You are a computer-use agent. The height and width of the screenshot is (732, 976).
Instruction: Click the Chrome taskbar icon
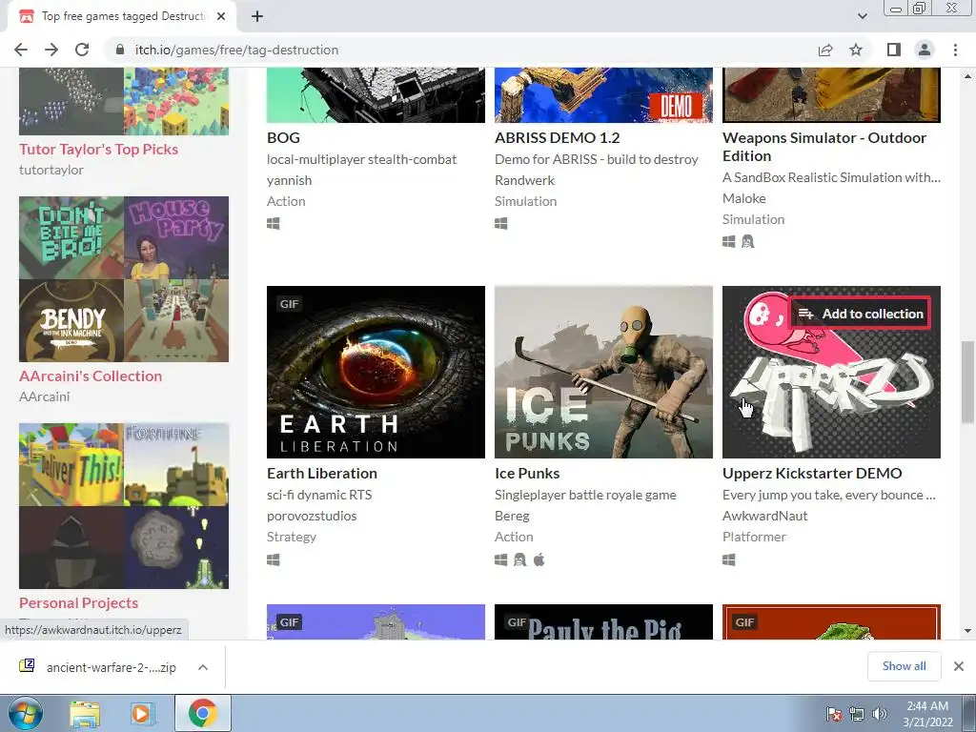pyautogui.click(x=202, y=713)
